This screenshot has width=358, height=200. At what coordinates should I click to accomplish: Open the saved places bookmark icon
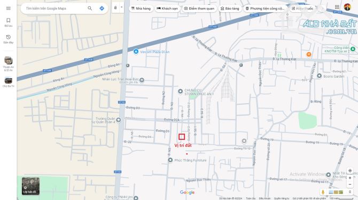coord(9,20)
